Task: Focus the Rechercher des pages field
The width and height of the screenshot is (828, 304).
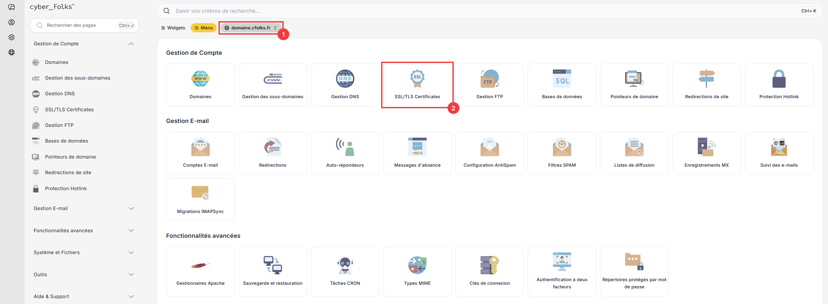Action: pyautogui.click(x=84, y=25)
